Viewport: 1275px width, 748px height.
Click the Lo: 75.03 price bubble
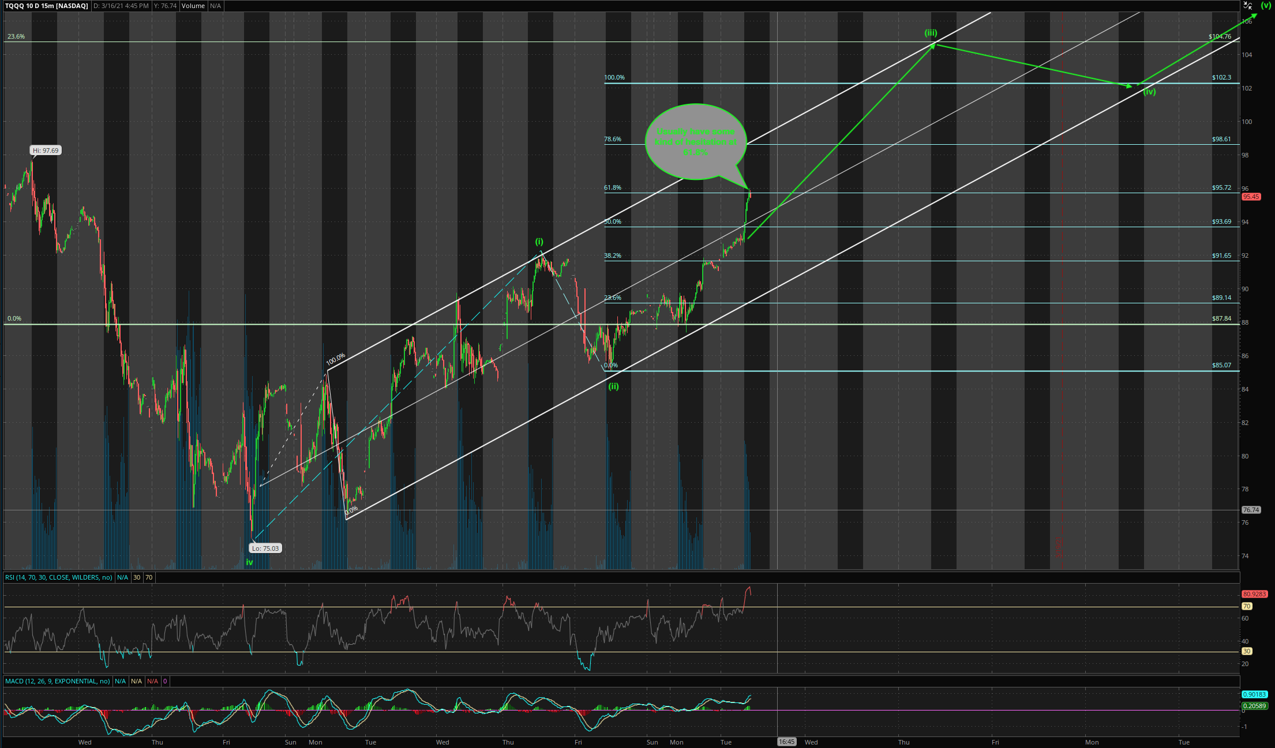click(265, 548)
